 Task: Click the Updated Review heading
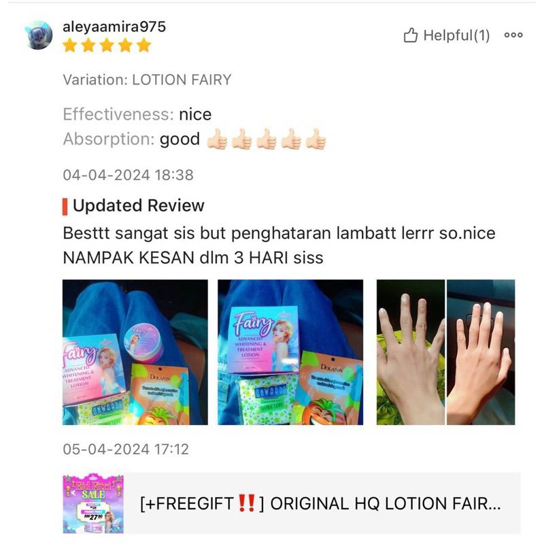[139, 205]
